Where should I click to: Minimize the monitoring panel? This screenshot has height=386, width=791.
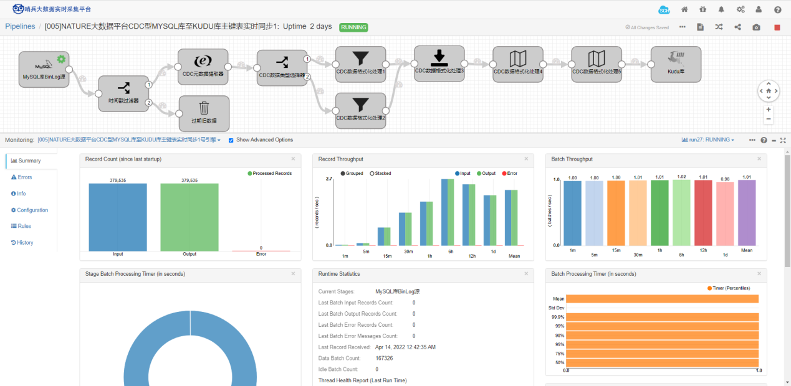click(774, 140)
